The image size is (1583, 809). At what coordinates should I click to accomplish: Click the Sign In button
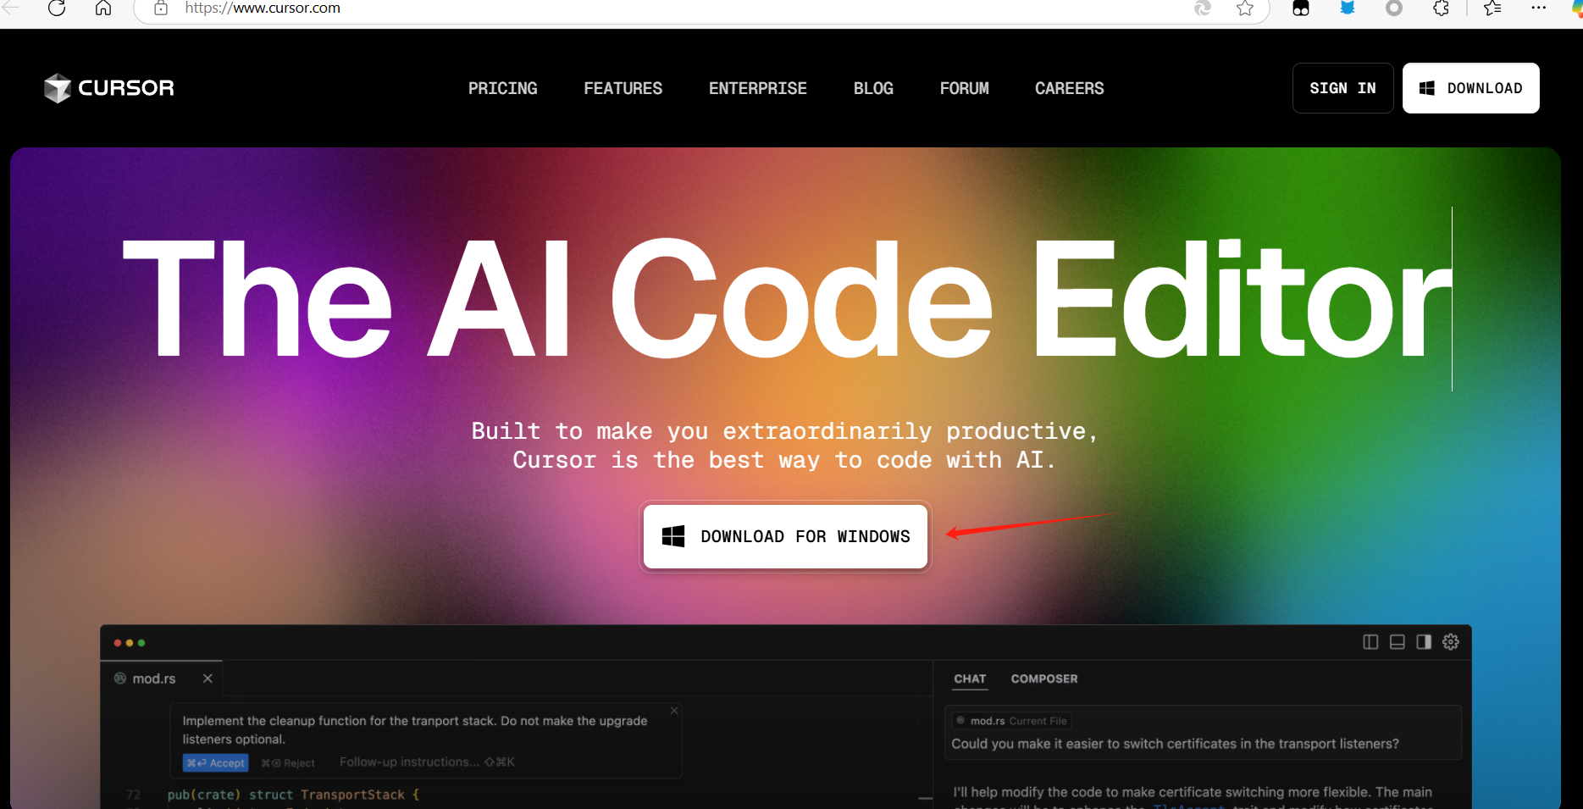1343,88
